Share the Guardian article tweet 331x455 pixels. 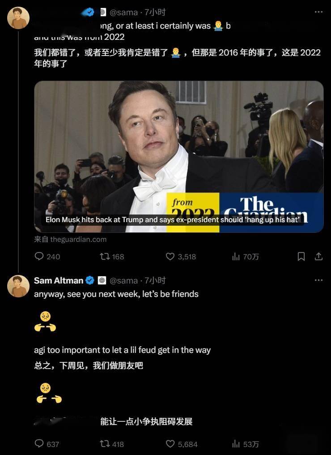pyautogui.click(x=318, y=257)
